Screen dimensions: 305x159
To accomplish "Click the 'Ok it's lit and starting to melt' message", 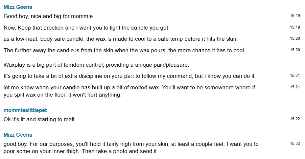I will (39, 120).
